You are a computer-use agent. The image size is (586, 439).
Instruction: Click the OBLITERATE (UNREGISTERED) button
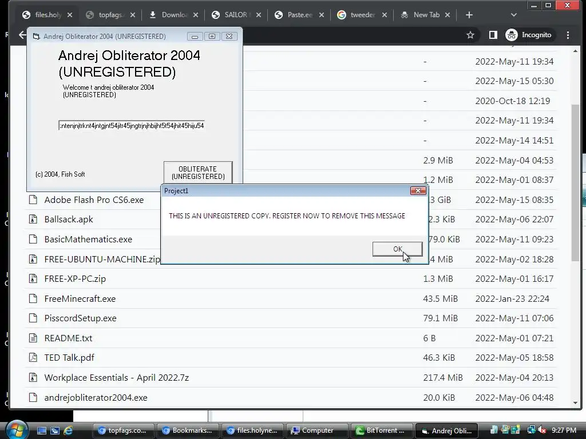[198, 173]
